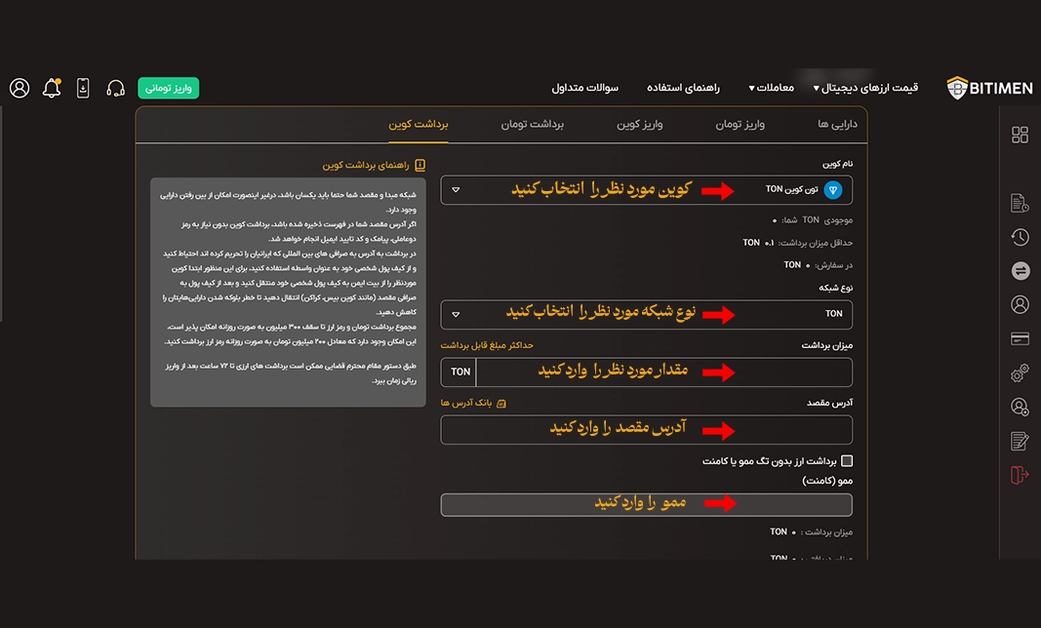1041x628 pixels.
Task: Open notifications bell icon
Action: tap(52, 88)
